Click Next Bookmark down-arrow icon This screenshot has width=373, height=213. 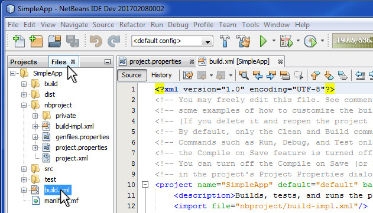coord(329,76)
